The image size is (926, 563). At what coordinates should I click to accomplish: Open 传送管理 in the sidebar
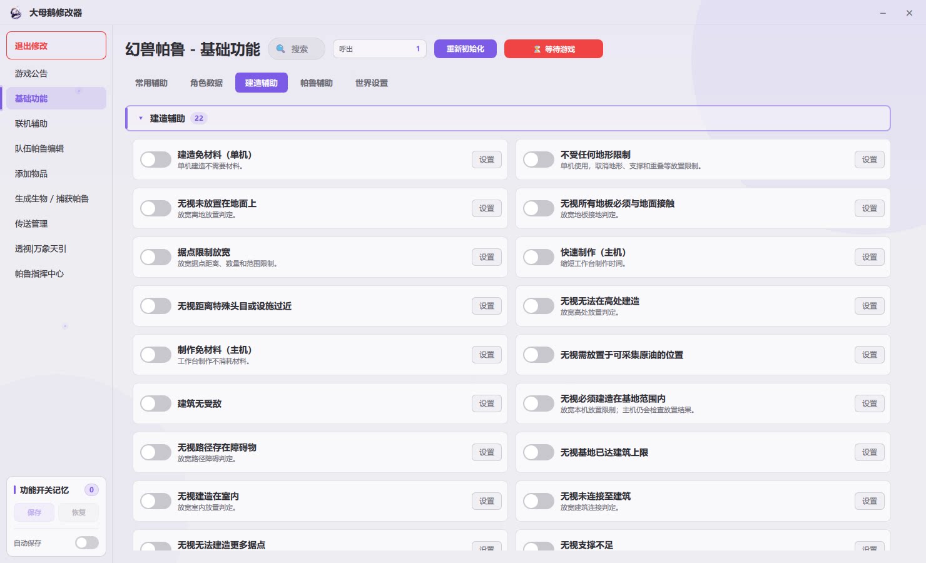coord(56,223)
